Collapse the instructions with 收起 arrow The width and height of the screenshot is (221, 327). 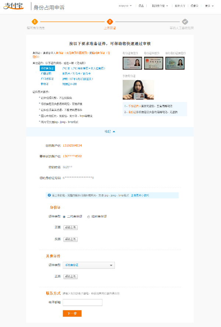pyautogui.click(x=110, y=131)
